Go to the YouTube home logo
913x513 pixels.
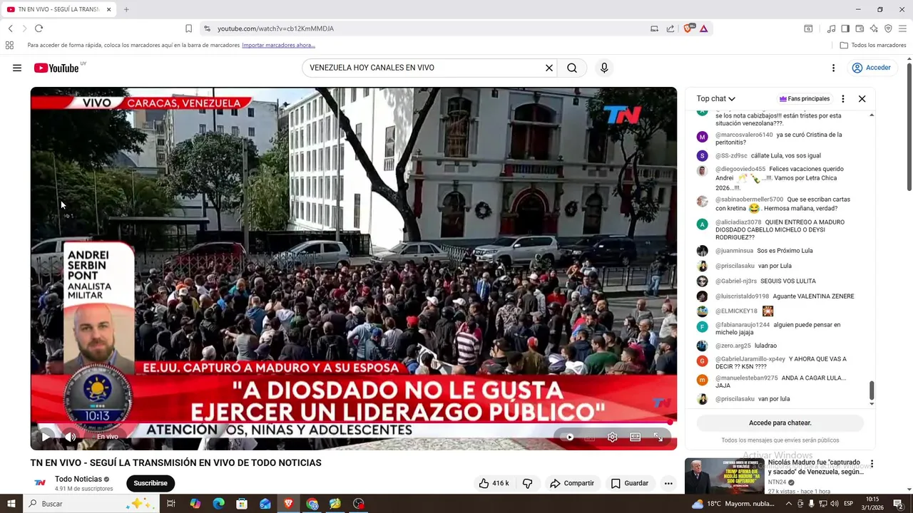point(56,68)
